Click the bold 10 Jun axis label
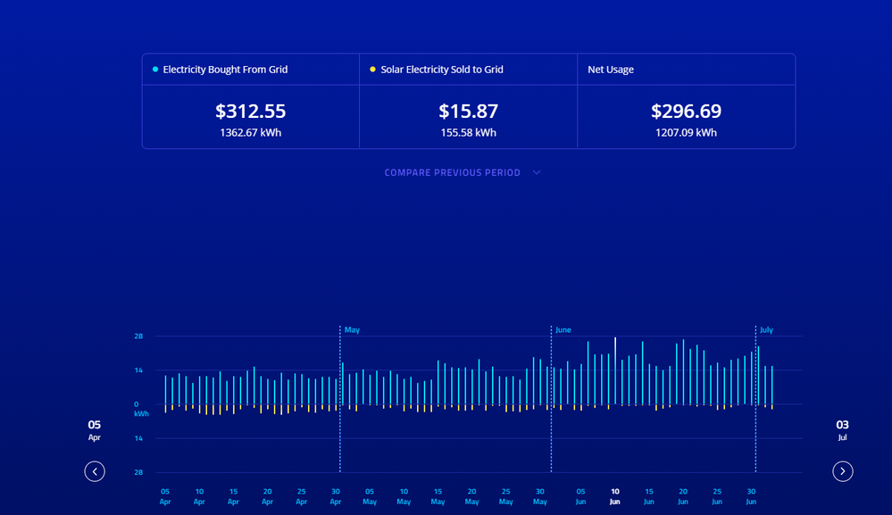 [x=614, y=496]
